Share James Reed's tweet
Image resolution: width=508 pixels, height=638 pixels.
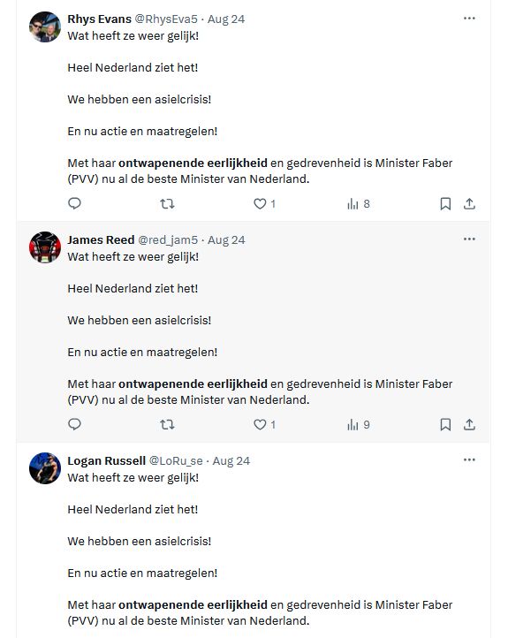click(x=469, y=424)
